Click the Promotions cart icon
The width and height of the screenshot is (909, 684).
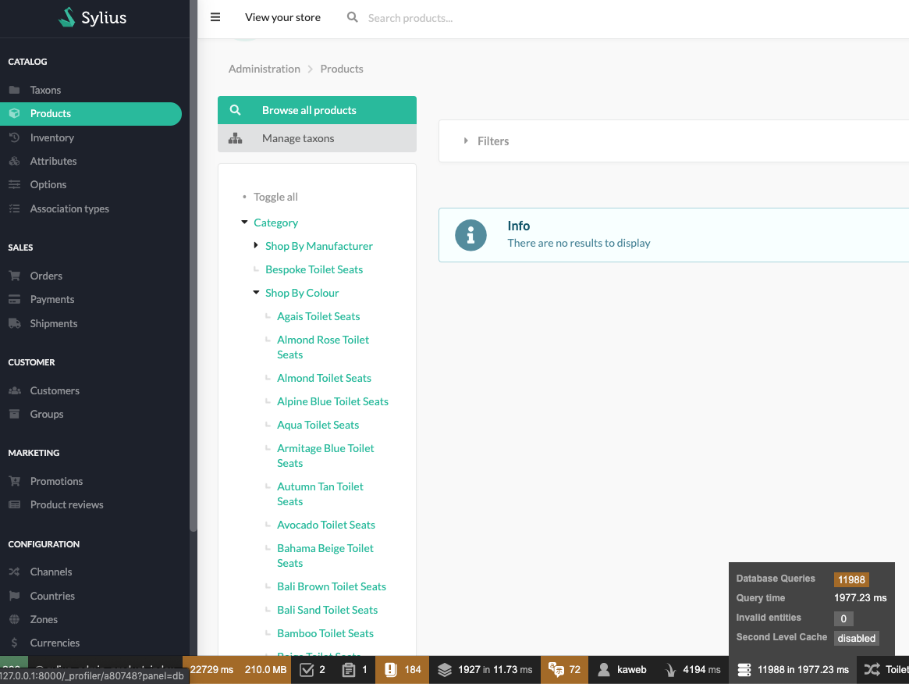pyautogui.click(x=15, y=481)
